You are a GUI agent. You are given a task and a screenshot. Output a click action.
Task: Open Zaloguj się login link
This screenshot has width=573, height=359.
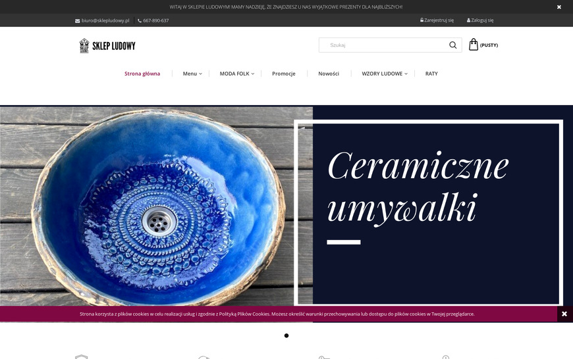(x=480, y=20)
